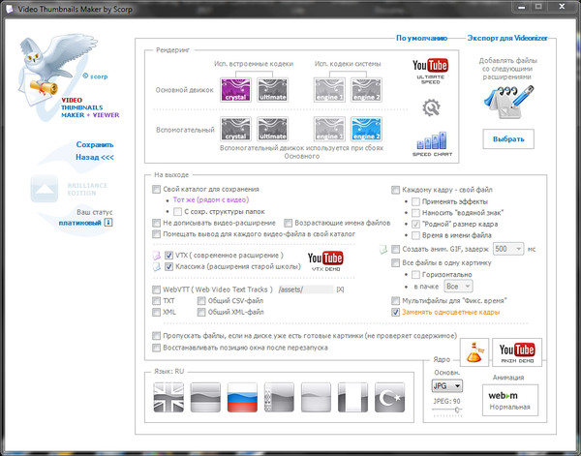This screenshot has width=581, height=456.
Task: Switch to the 'По умолчанию' tab
Action: [421, 38]
